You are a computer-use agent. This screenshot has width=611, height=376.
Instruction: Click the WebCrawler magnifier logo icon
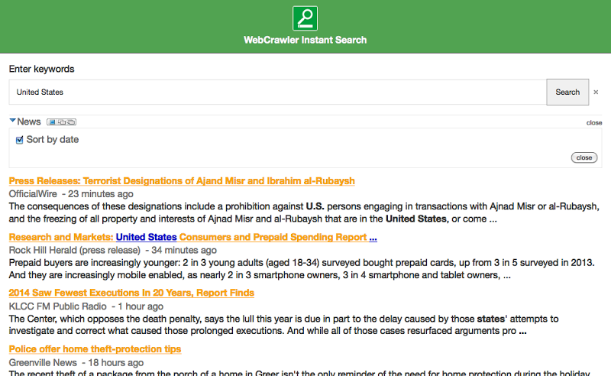(305, 18)
